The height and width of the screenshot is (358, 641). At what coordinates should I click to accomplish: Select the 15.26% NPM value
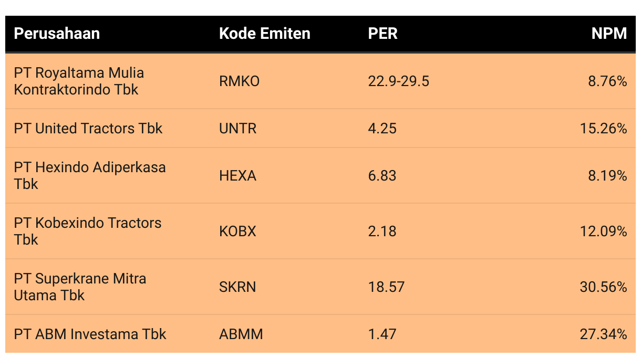[603, 129]
